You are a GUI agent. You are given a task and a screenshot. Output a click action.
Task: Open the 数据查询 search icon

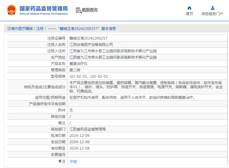[x=79, y=10]
